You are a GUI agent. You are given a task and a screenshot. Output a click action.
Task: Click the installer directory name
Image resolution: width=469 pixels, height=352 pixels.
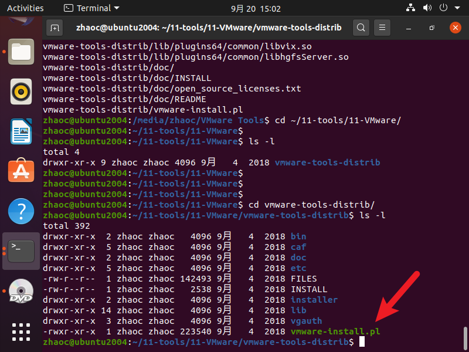(314, 300)
